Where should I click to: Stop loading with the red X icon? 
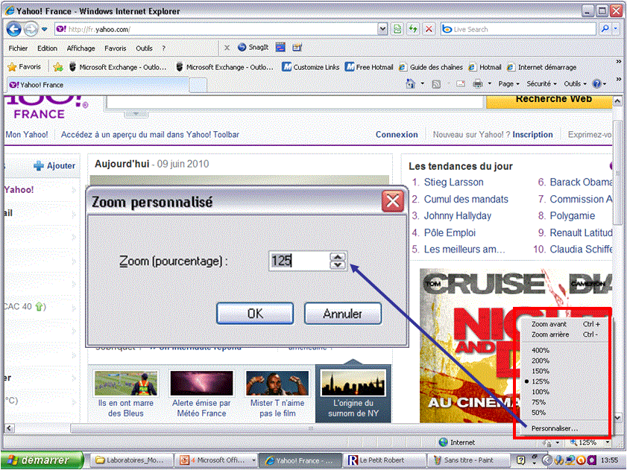point(429,29)
